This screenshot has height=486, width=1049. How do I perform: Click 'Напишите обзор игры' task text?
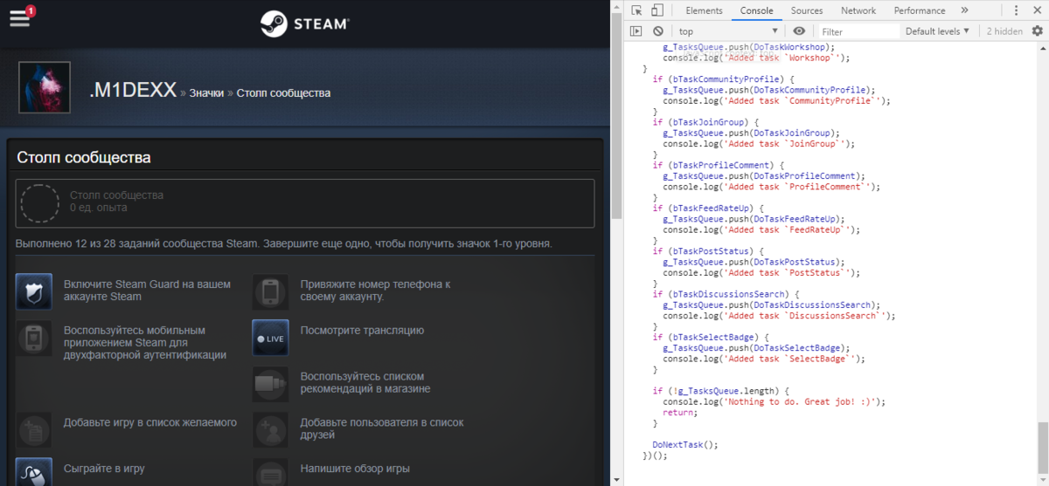point(355,469)
